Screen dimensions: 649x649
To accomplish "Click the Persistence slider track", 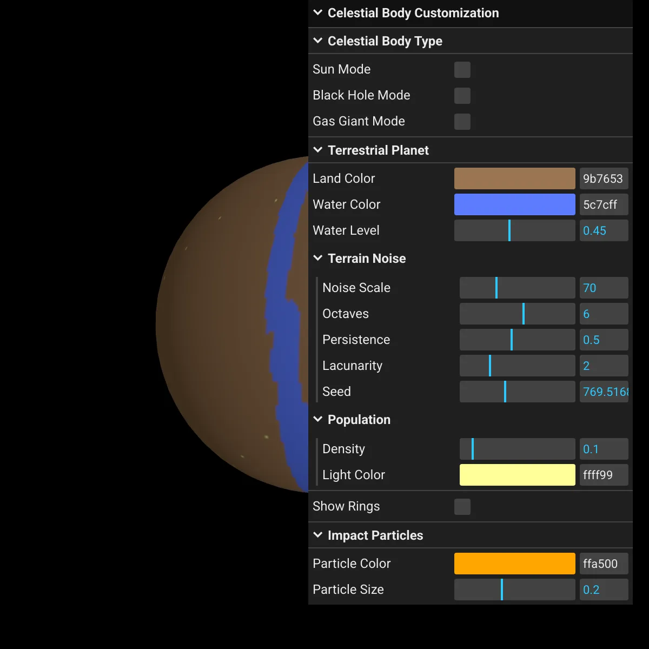I will (518, 340).
